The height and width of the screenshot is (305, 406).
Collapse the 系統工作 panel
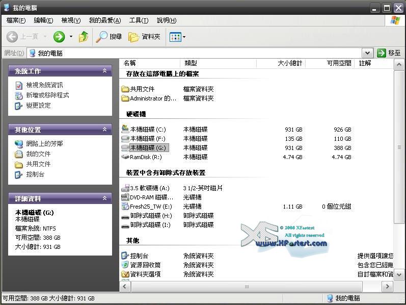pos(104,70)
